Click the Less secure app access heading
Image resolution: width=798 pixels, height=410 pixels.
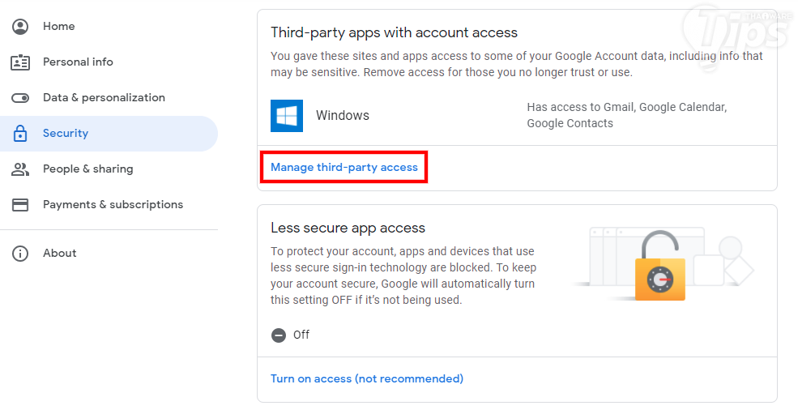tap(348, 228)
